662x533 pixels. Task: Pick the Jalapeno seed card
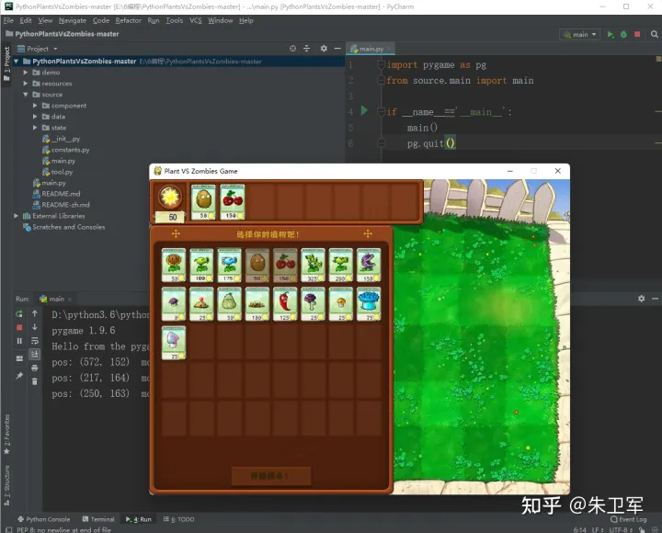point(285,304)
